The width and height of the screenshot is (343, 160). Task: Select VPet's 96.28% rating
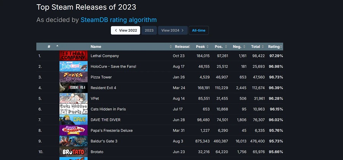click(x=276, y=99)
